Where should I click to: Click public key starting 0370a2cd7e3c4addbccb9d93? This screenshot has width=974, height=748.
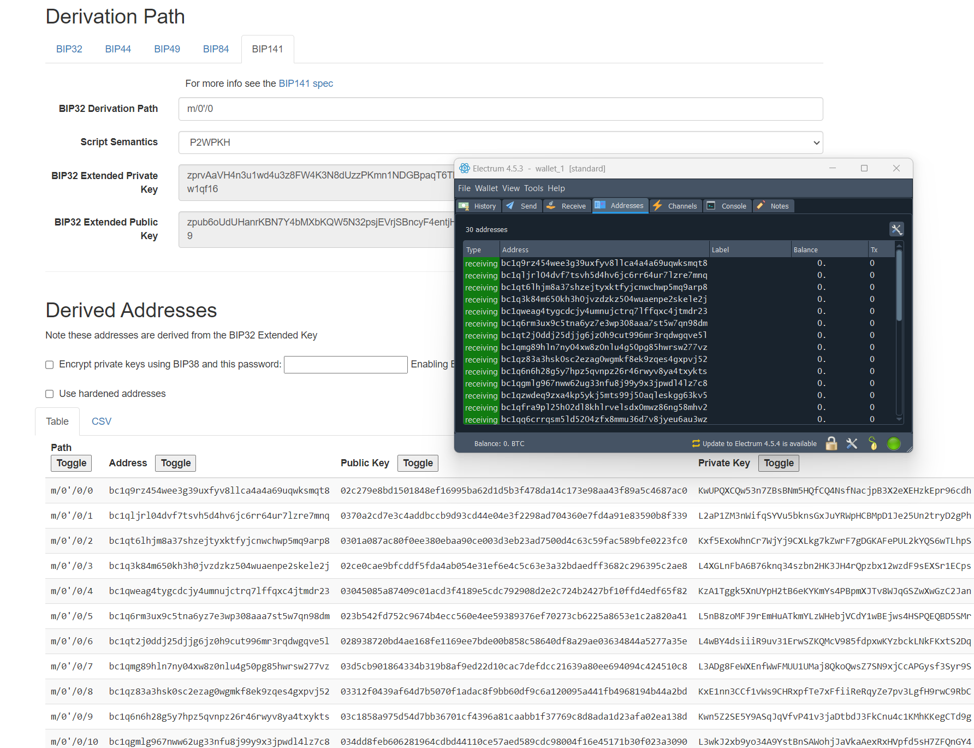click(514, 516)
